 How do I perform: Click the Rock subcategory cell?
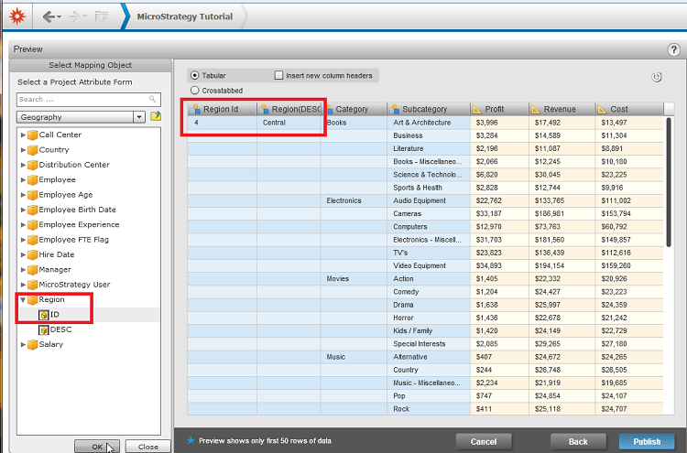pyautogui.click(x=429, y=409)
